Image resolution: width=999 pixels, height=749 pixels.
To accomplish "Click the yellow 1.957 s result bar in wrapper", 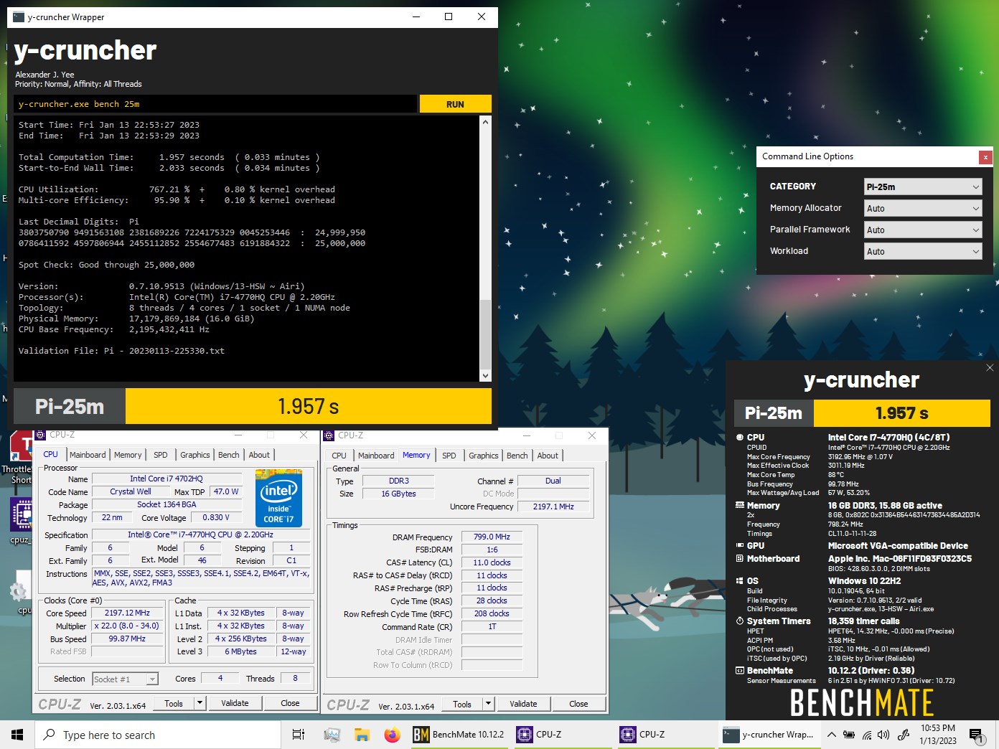I will (x=309, y=406).
